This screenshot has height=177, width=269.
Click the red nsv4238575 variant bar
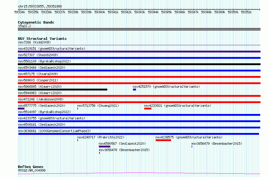[x=163, y=140]
